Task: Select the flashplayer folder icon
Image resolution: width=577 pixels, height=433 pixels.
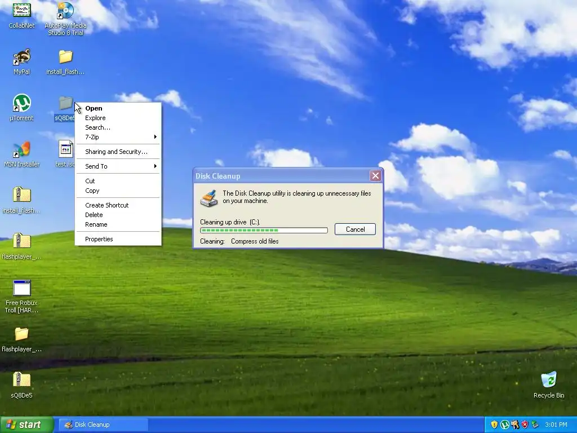Action: (22, 334)
